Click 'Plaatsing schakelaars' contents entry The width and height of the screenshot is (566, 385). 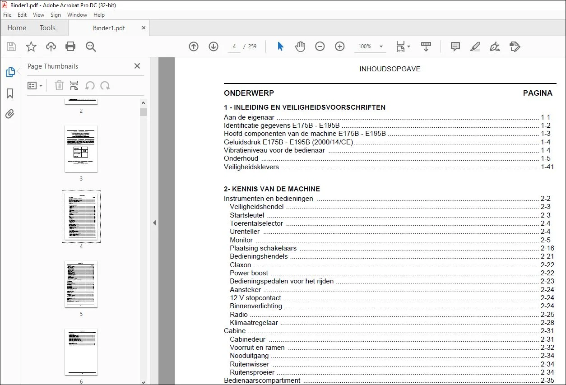point(263,248)
